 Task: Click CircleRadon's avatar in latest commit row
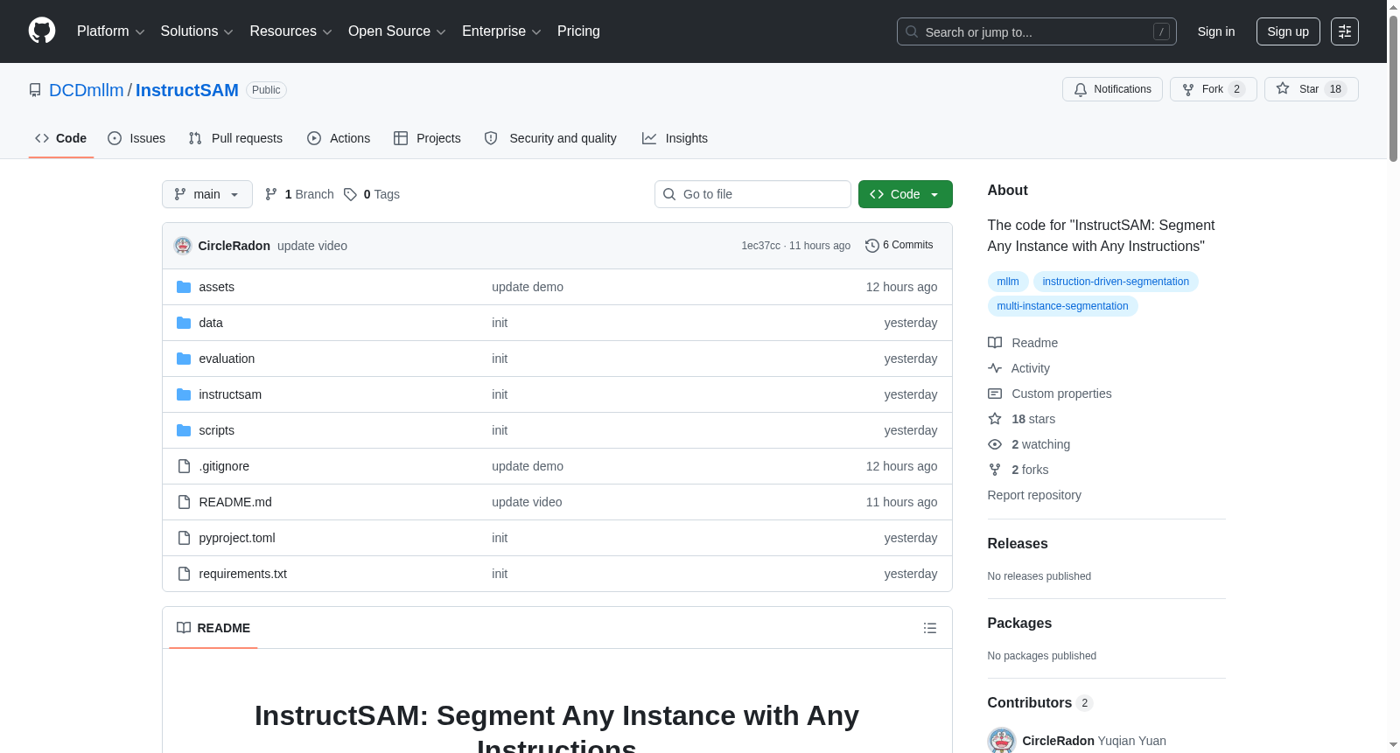click(x=183, y=246)
